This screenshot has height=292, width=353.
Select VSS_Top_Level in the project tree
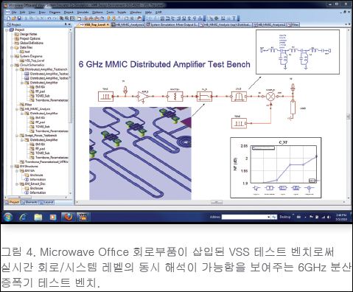pos(34,60)
